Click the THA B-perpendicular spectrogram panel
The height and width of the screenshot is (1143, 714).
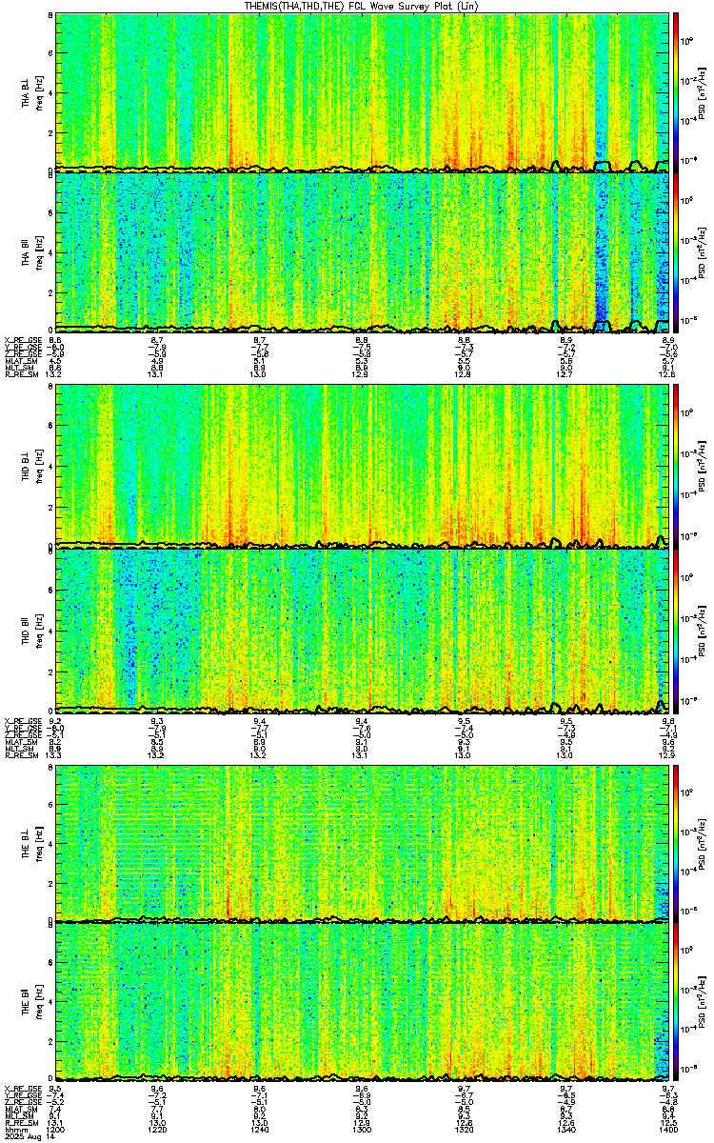point(363,91)
